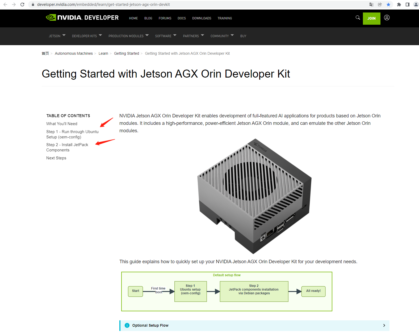Open Getting Started breadcrumb link
The width and height of the screenshot is (419, 332).
click(127, 53)
